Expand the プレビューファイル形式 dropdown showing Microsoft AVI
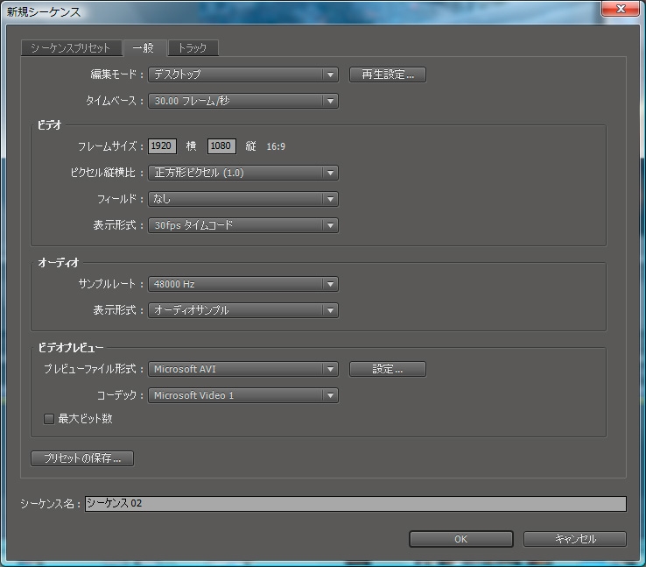Viewport: 646px width, 567px height. (x=243, y=369)
